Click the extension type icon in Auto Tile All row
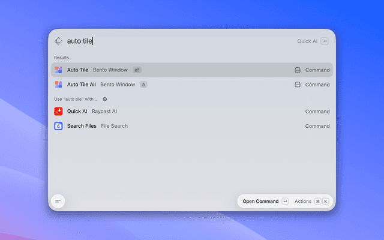The height and width of the screenshot is (240, 384). point(298,85)
